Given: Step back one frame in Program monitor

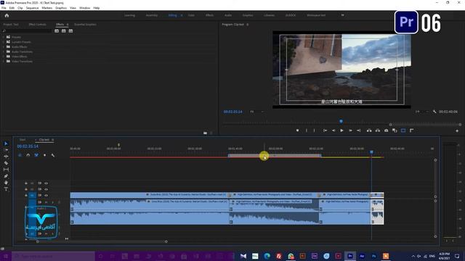Looking at the screenshot, I should (333, 130).
